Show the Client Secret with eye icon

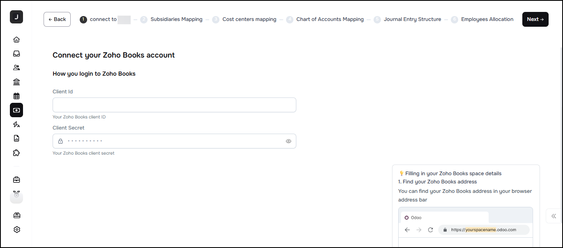[x=288, y=141]
